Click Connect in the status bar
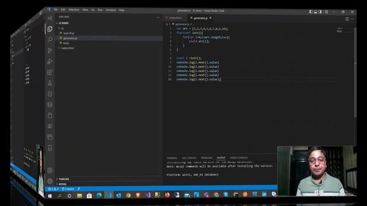The height and width of the screenshot is (206, 367). coord(68,189)
